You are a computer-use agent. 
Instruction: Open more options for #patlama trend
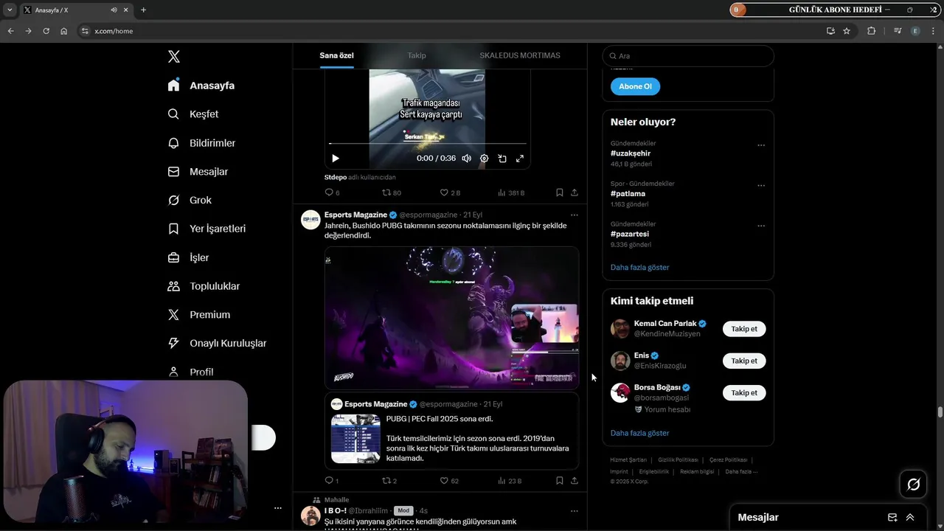(761, 186)
